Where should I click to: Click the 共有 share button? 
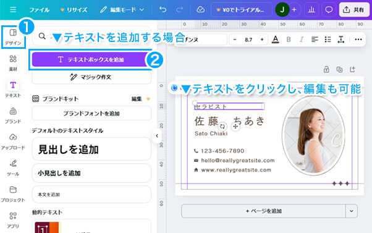pos(354,10)
